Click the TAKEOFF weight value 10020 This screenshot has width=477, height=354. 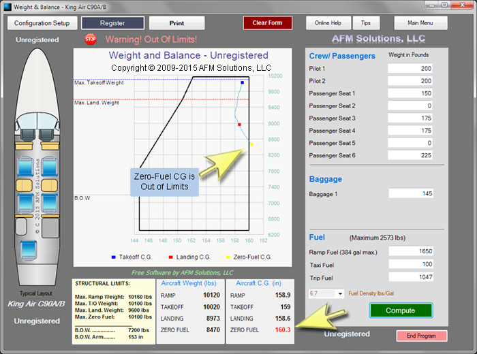pos(211,307)
